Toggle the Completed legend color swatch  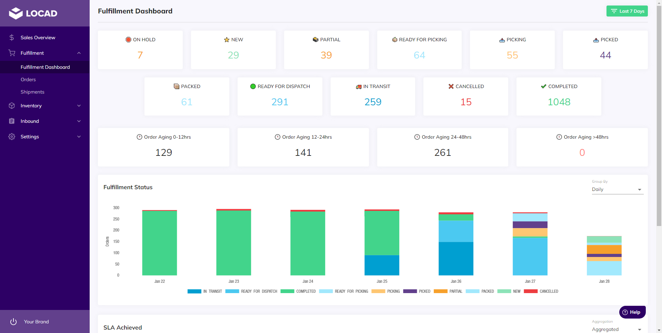click(287, 291)
